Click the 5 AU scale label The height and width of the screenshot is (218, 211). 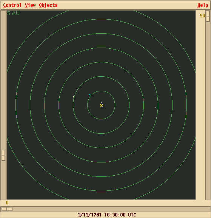click(x=13, y=13)
